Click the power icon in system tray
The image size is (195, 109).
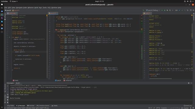[x=191, y=1]
